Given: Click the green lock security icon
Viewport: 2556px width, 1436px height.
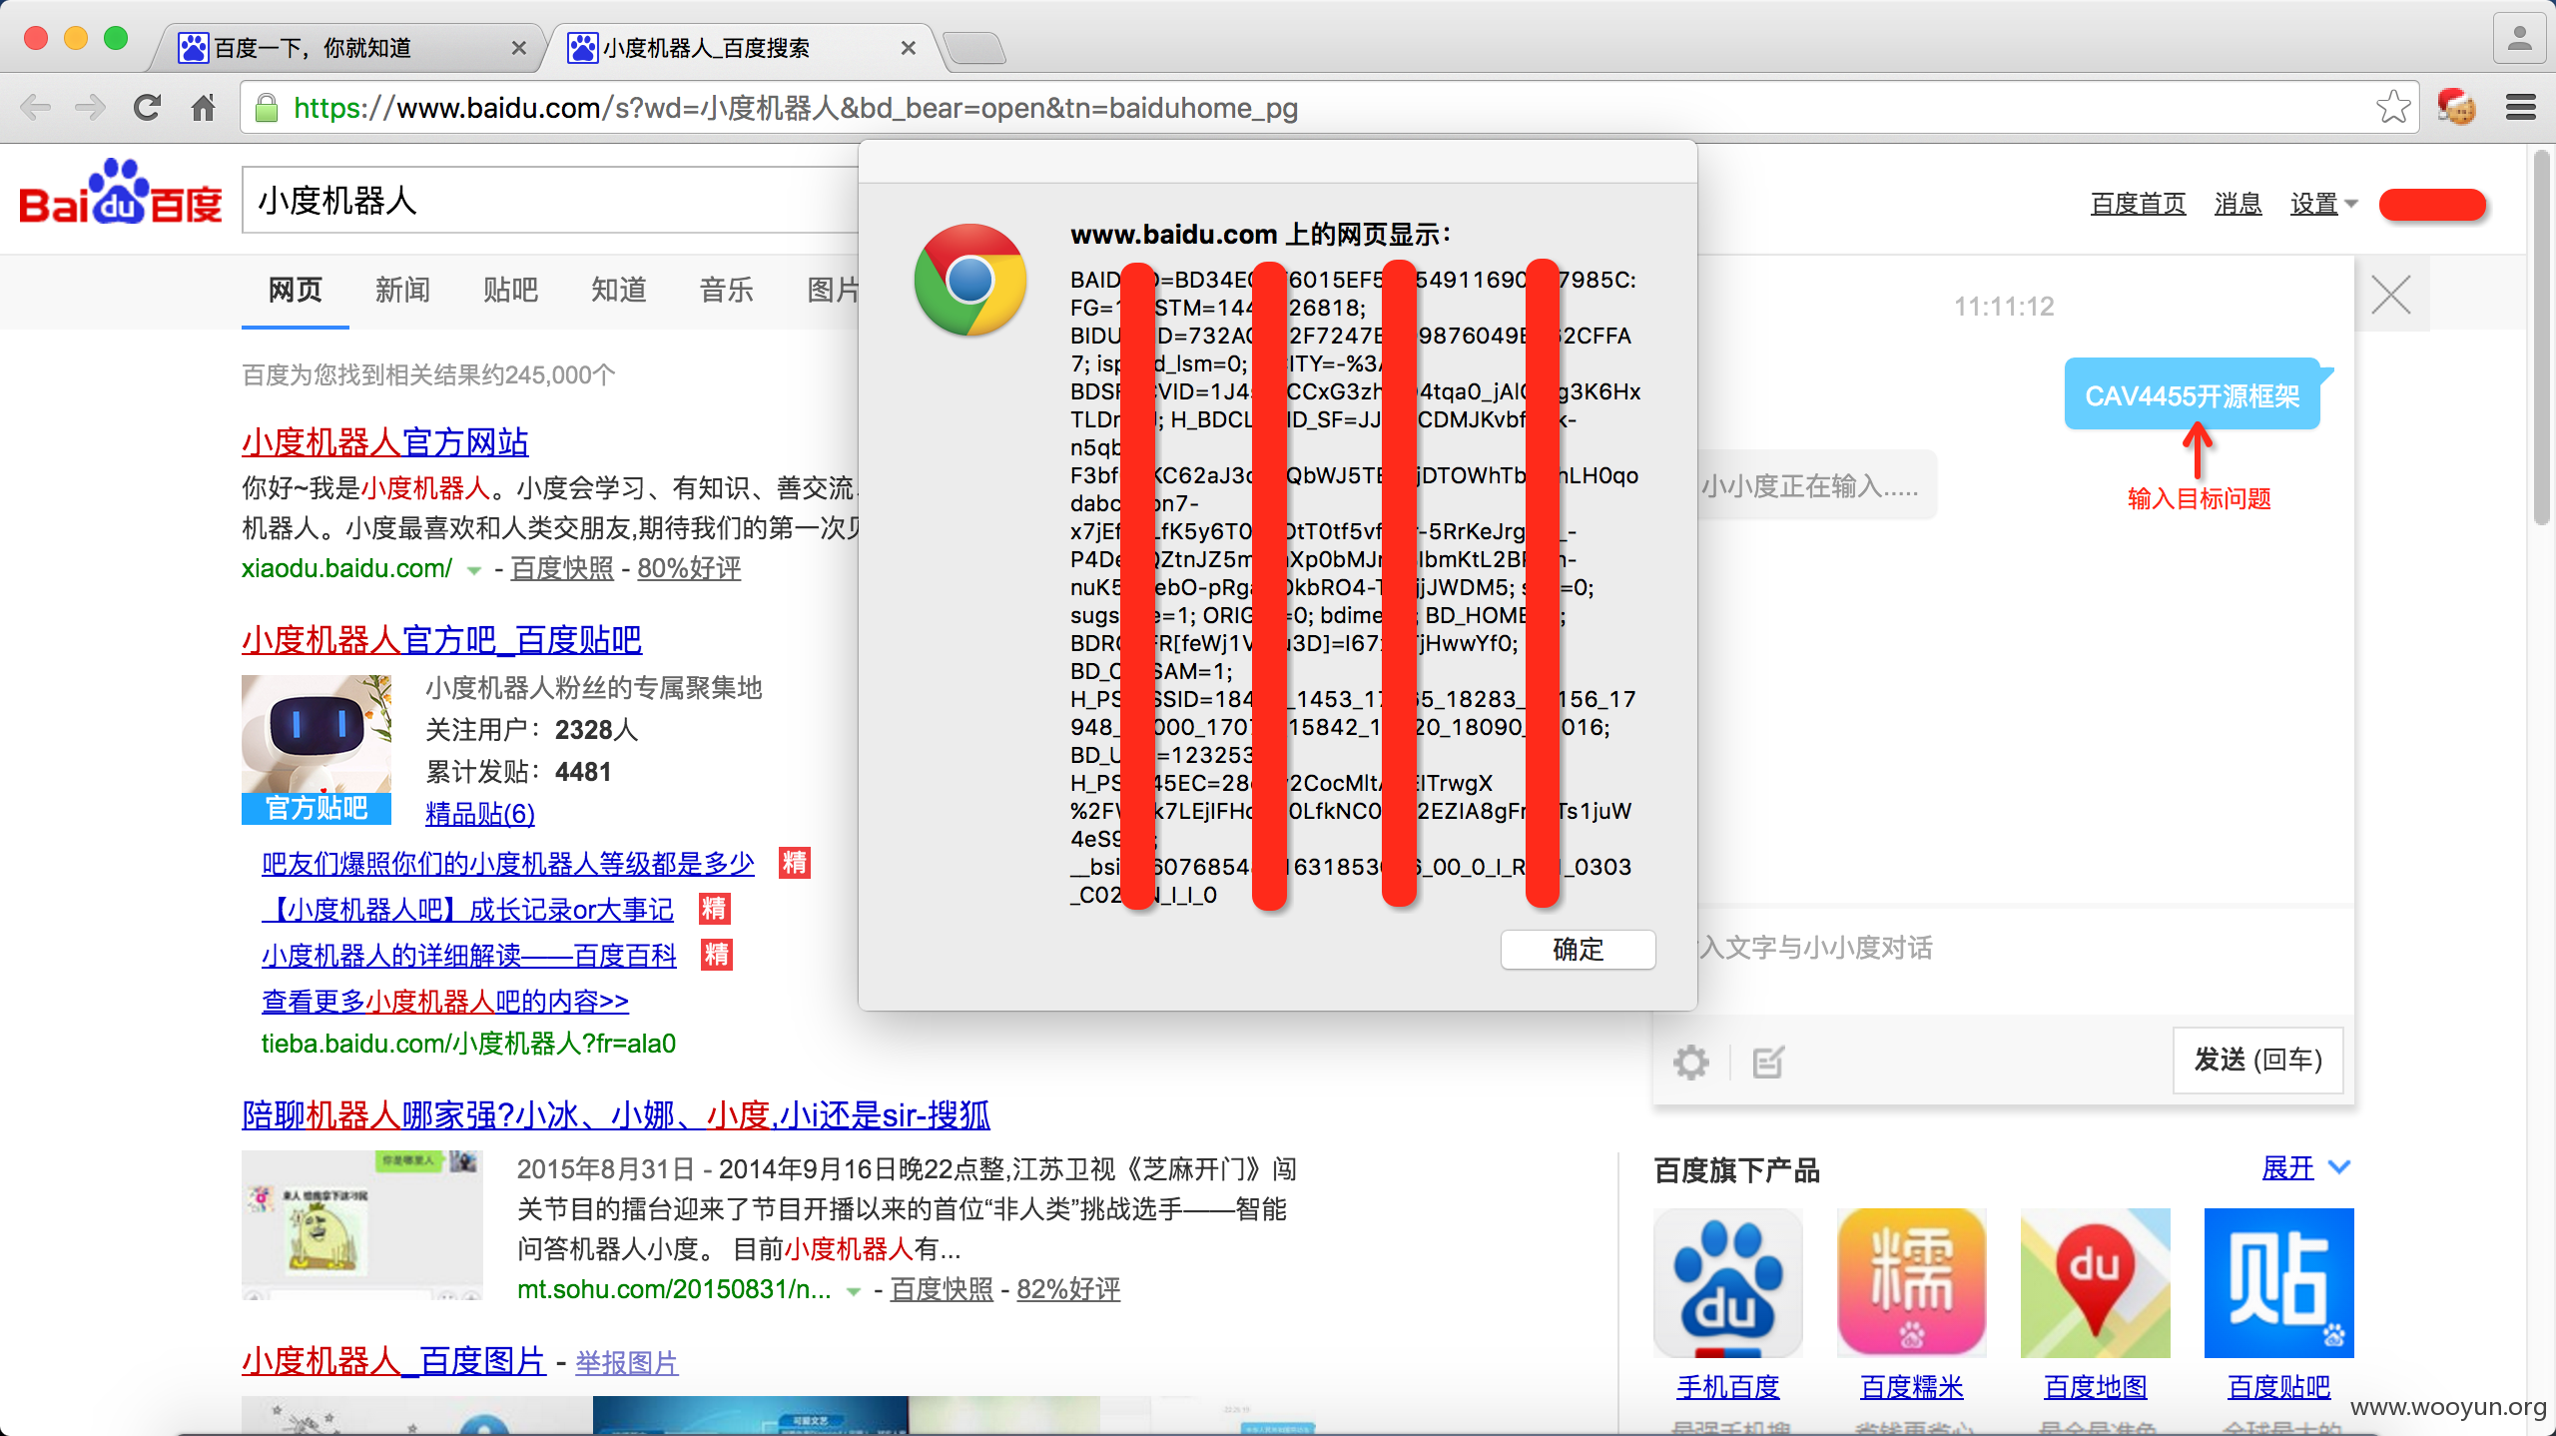Looking at the screenshot, I should [x=266, y=107].
